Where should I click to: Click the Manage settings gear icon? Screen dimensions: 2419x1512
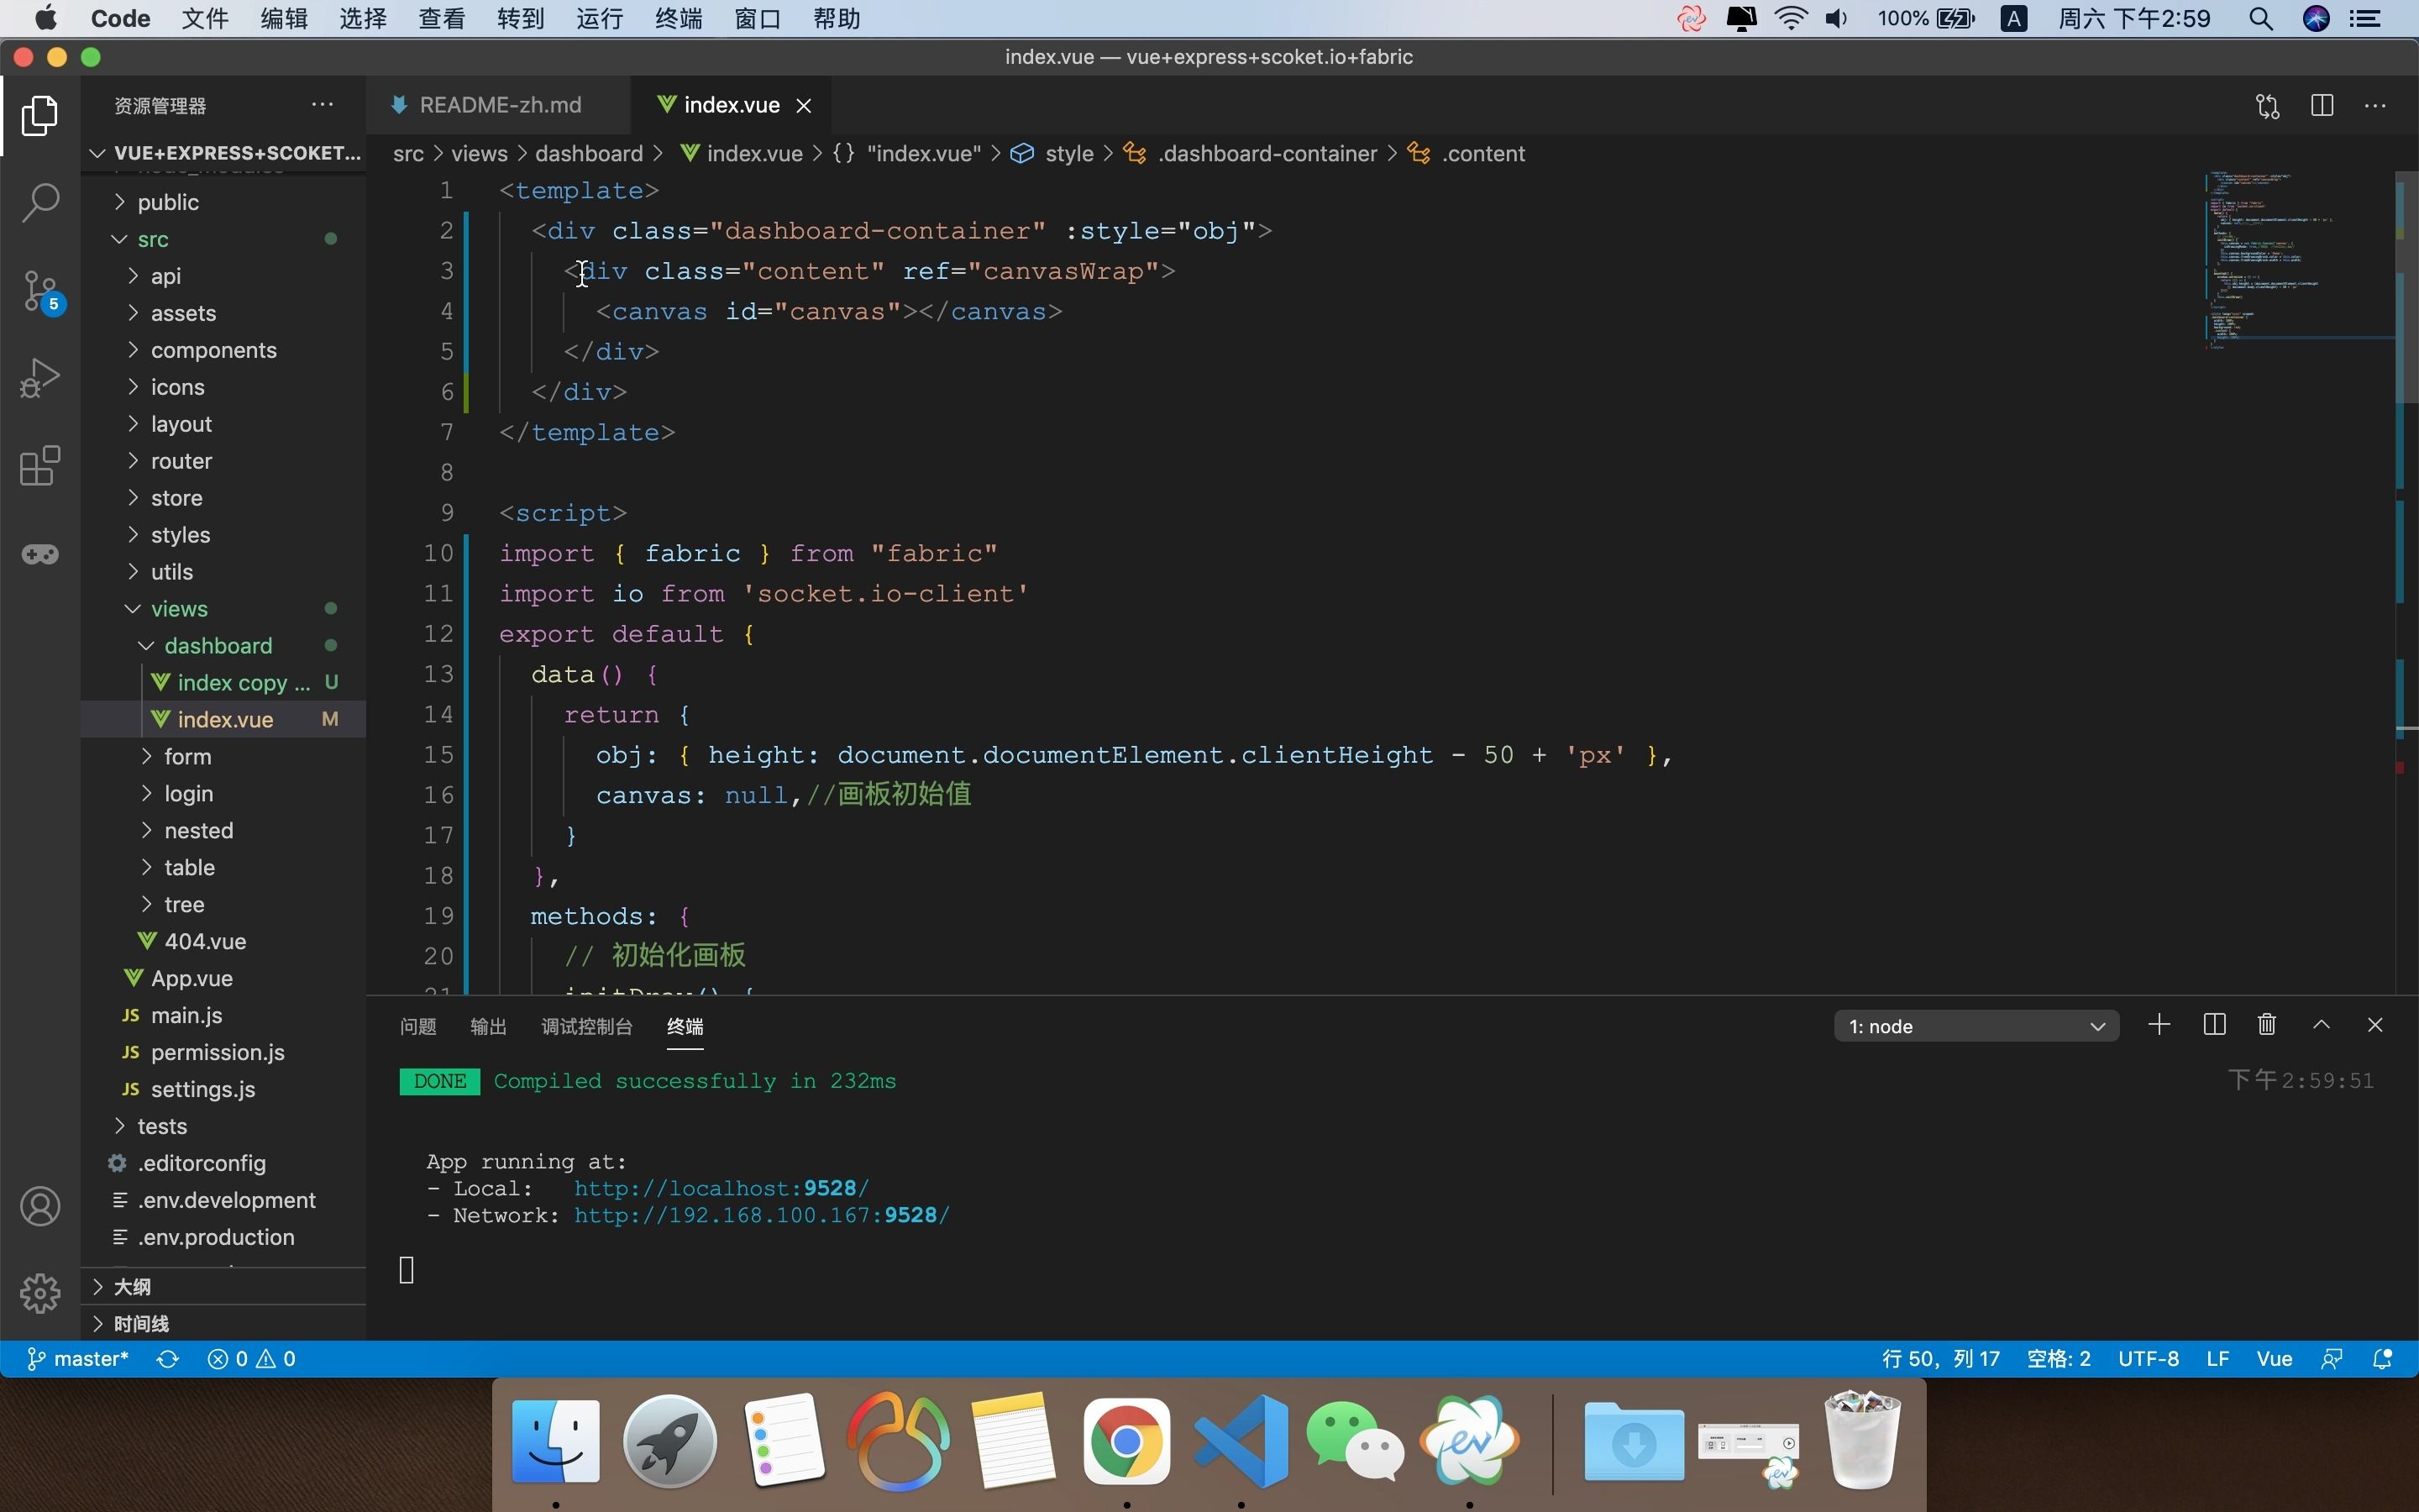pyautogui.click(x=40, y=1293)
